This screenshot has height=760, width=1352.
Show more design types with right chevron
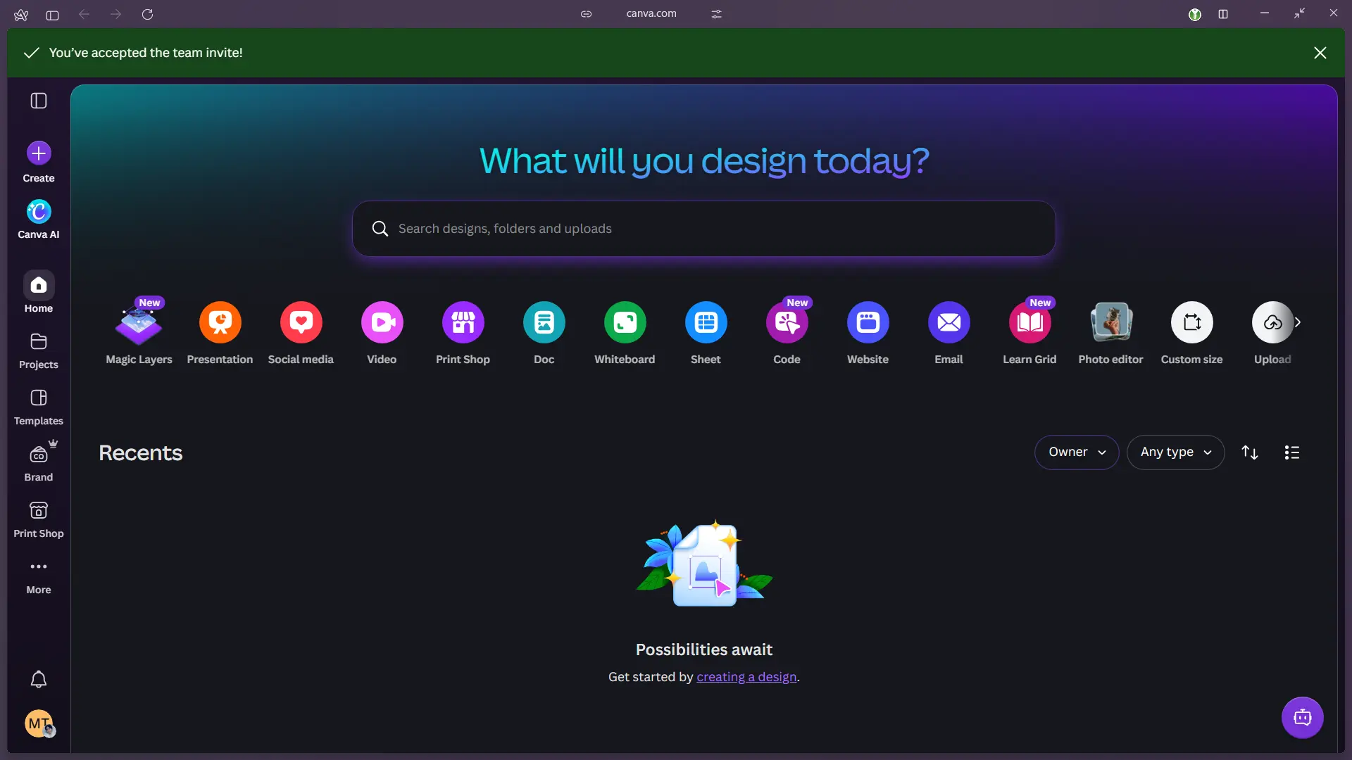[1298, 322]
